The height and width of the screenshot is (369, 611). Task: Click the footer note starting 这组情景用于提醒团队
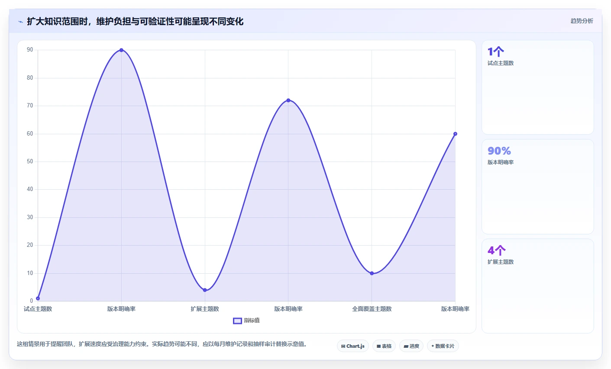coord(162,344)
